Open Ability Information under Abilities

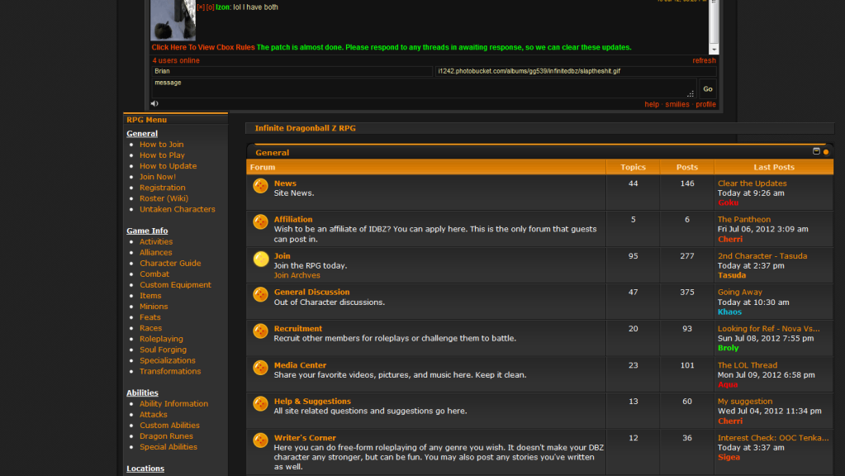pos(173,404)
